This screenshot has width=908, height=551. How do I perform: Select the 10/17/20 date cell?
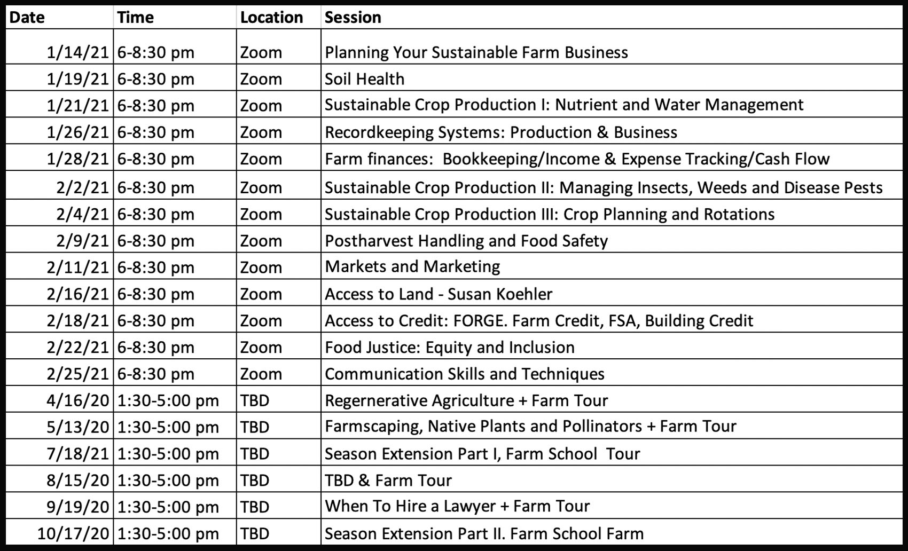73,533
